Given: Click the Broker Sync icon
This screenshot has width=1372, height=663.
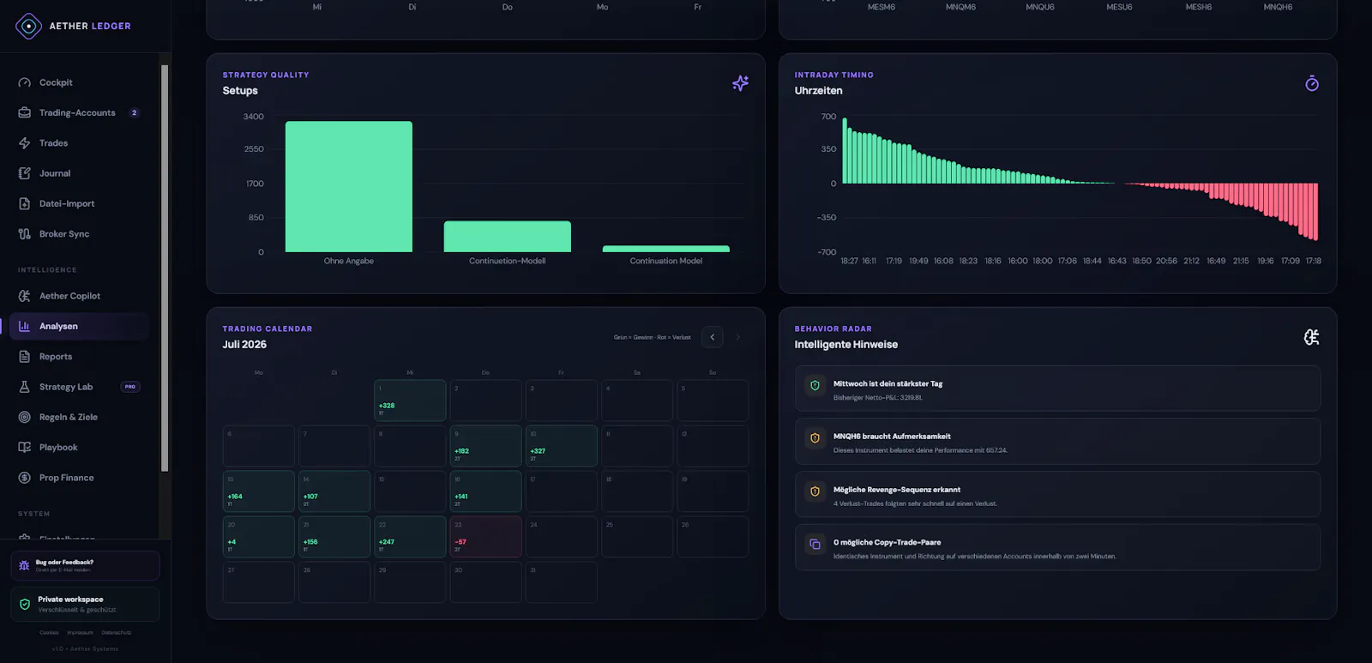Looking at the screenshot, I should click(24, 234).
